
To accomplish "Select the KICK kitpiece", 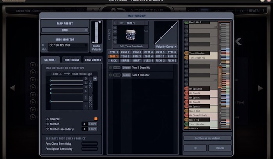I will (114, 61).
